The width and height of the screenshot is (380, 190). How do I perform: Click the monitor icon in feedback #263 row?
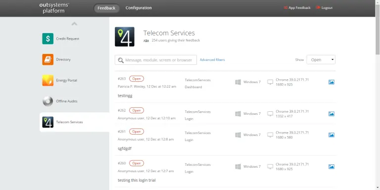click(x=270, y=82)
